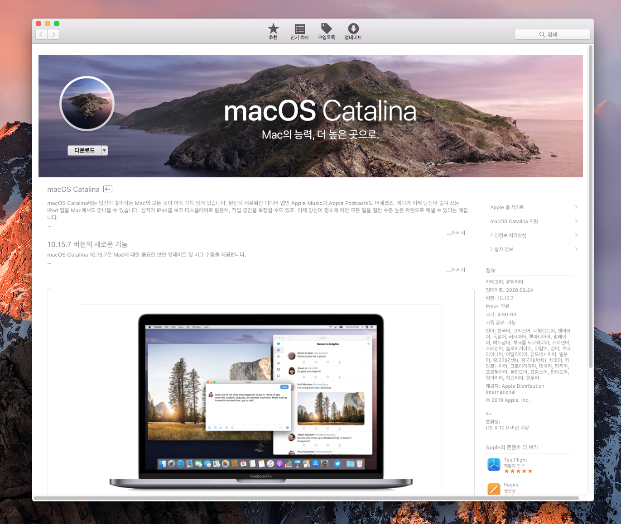Viewport: 621px width, 524px height.
Task: Open the TestFlight app name link
Action: pos(515,460)
